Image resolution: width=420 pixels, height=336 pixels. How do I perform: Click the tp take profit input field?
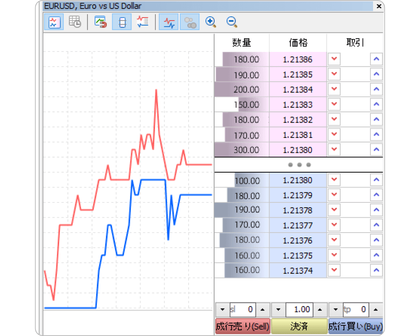(356, 310)
